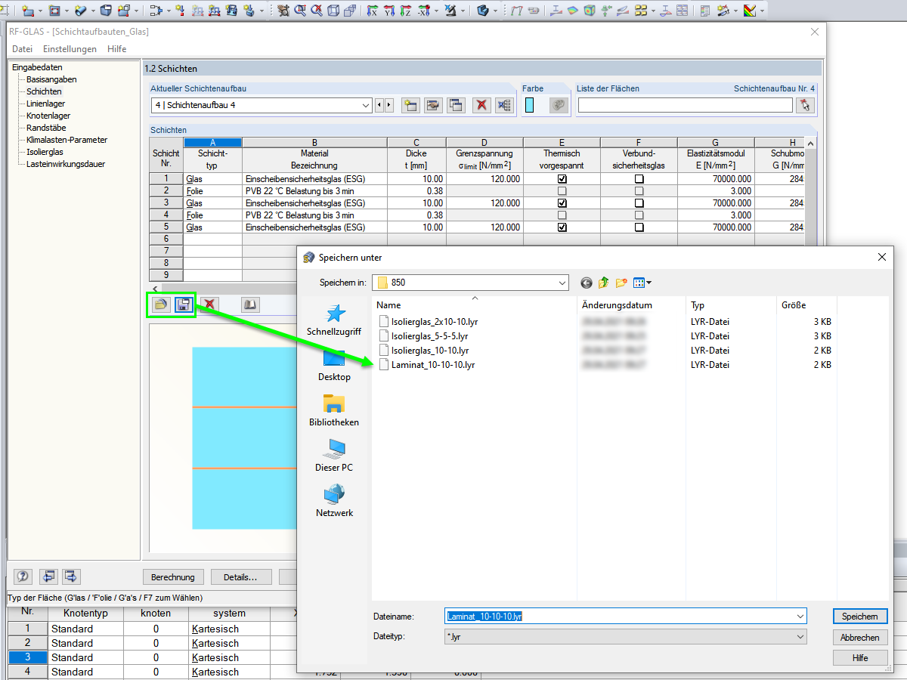Click the Excel export icon in the composition toolbar

point(504,105)
